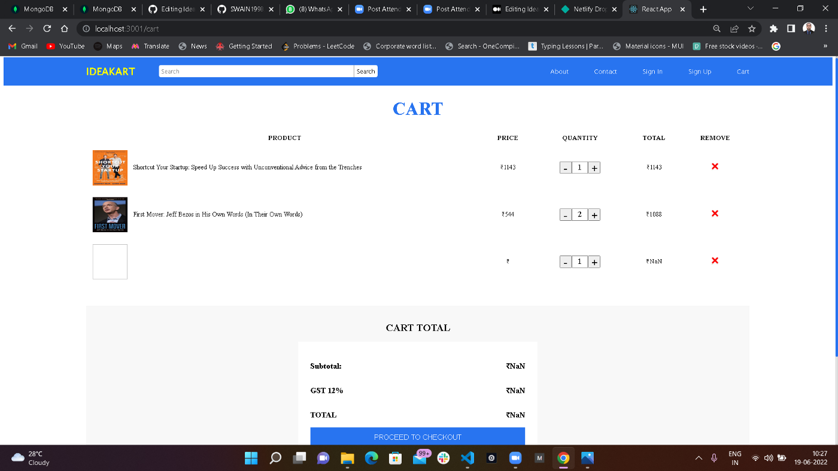Viewport: 838px width, 471px height.
Task: Reload the page with the refresh icon
Action: point(47,28)
